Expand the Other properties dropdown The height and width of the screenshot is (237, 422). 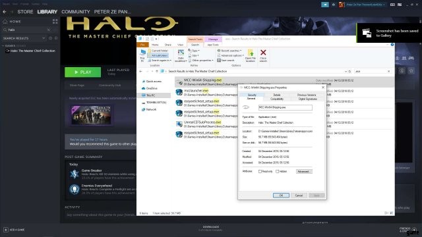[201, 60]
